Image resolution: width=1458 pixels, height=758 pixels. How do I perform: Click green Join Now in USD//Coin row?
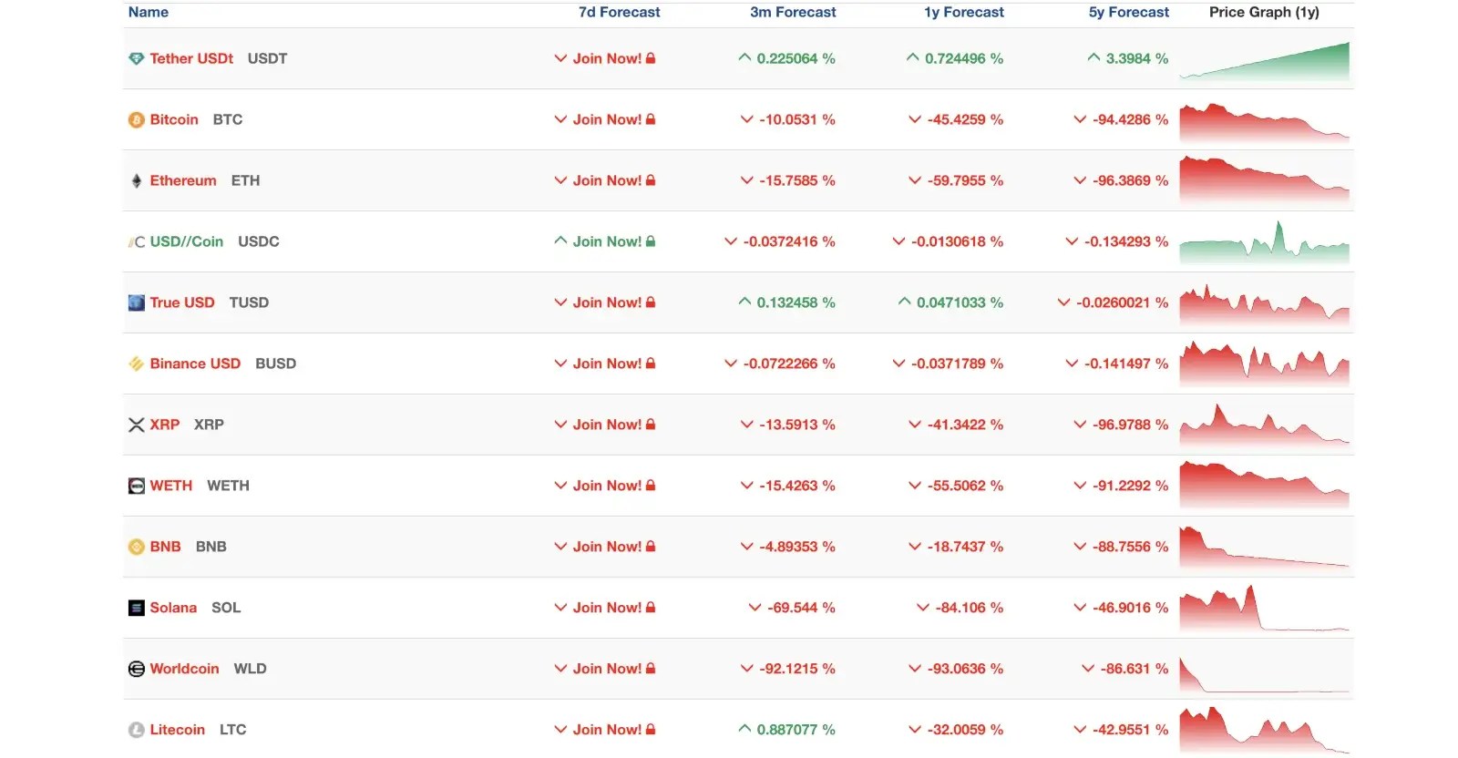(607, 241)
